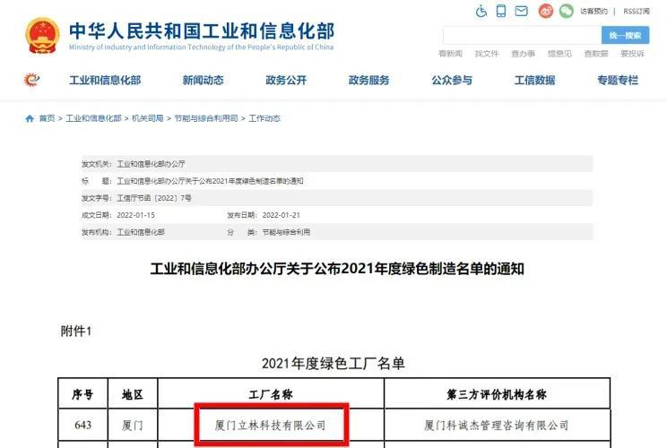Open the 工信数据 navigation menu
667x448 pixels.
(x=534, y=80)
